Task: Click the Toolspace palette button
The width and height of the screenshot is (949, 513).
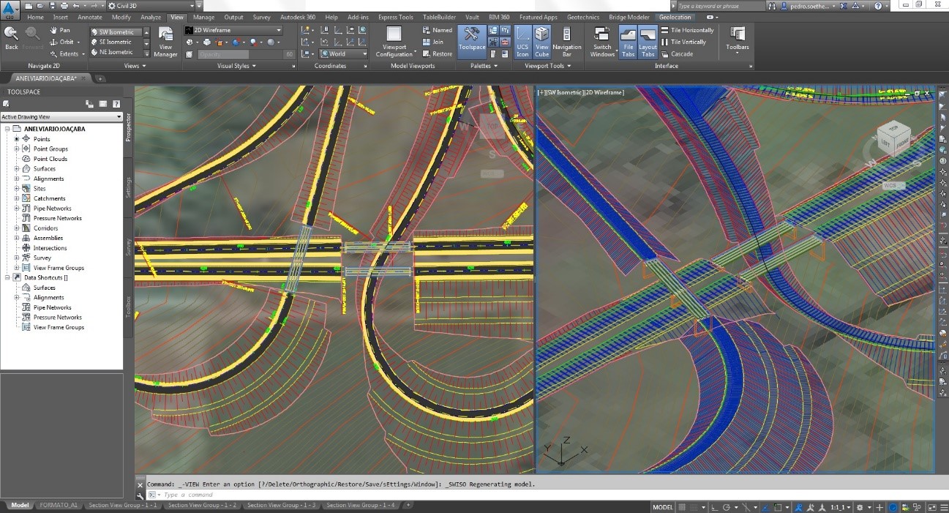Action: pyautogui.click(x=472, y=40)
